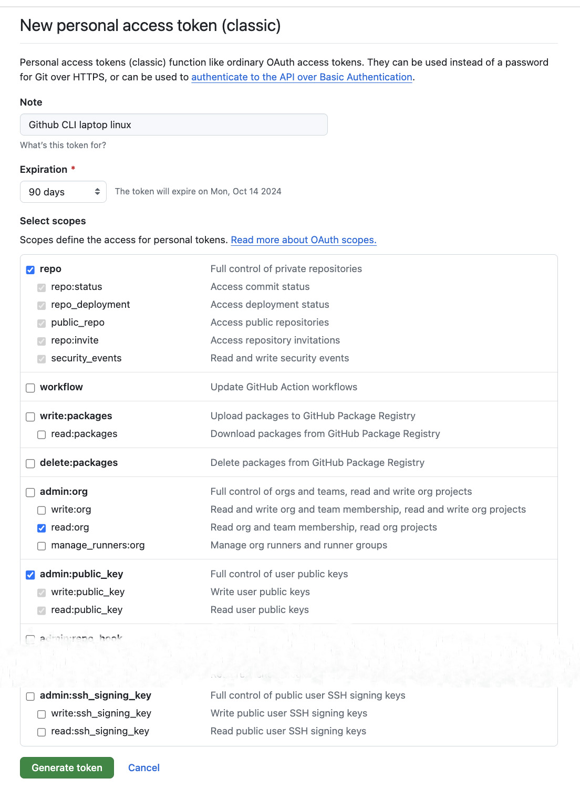The width and height of the screenshot is (580, 789).
Task: Tick write:ssh_signing_key checkbox
Action: coord(42,714)
